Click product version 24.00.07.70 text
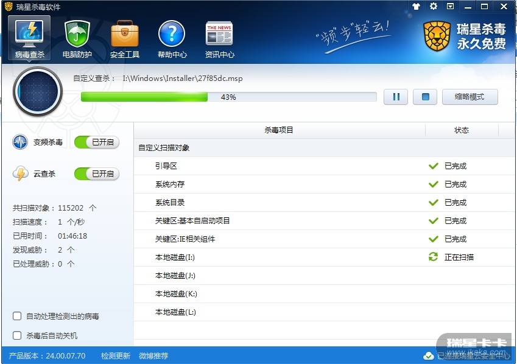The width and height of the screenshot is (517, 364). pyautogui.click(x=47, y=355)
